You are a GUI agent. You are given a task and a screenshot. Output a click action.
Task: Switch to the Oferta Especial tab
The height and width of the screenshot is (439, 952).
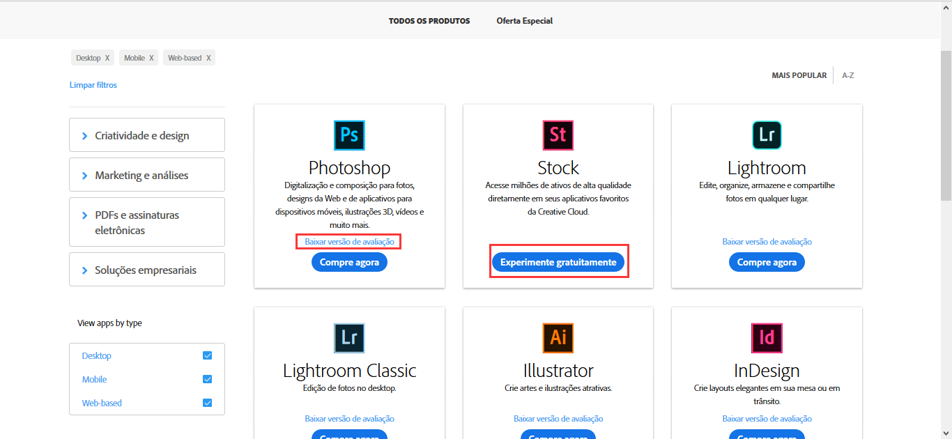click(x=524, y=20)
